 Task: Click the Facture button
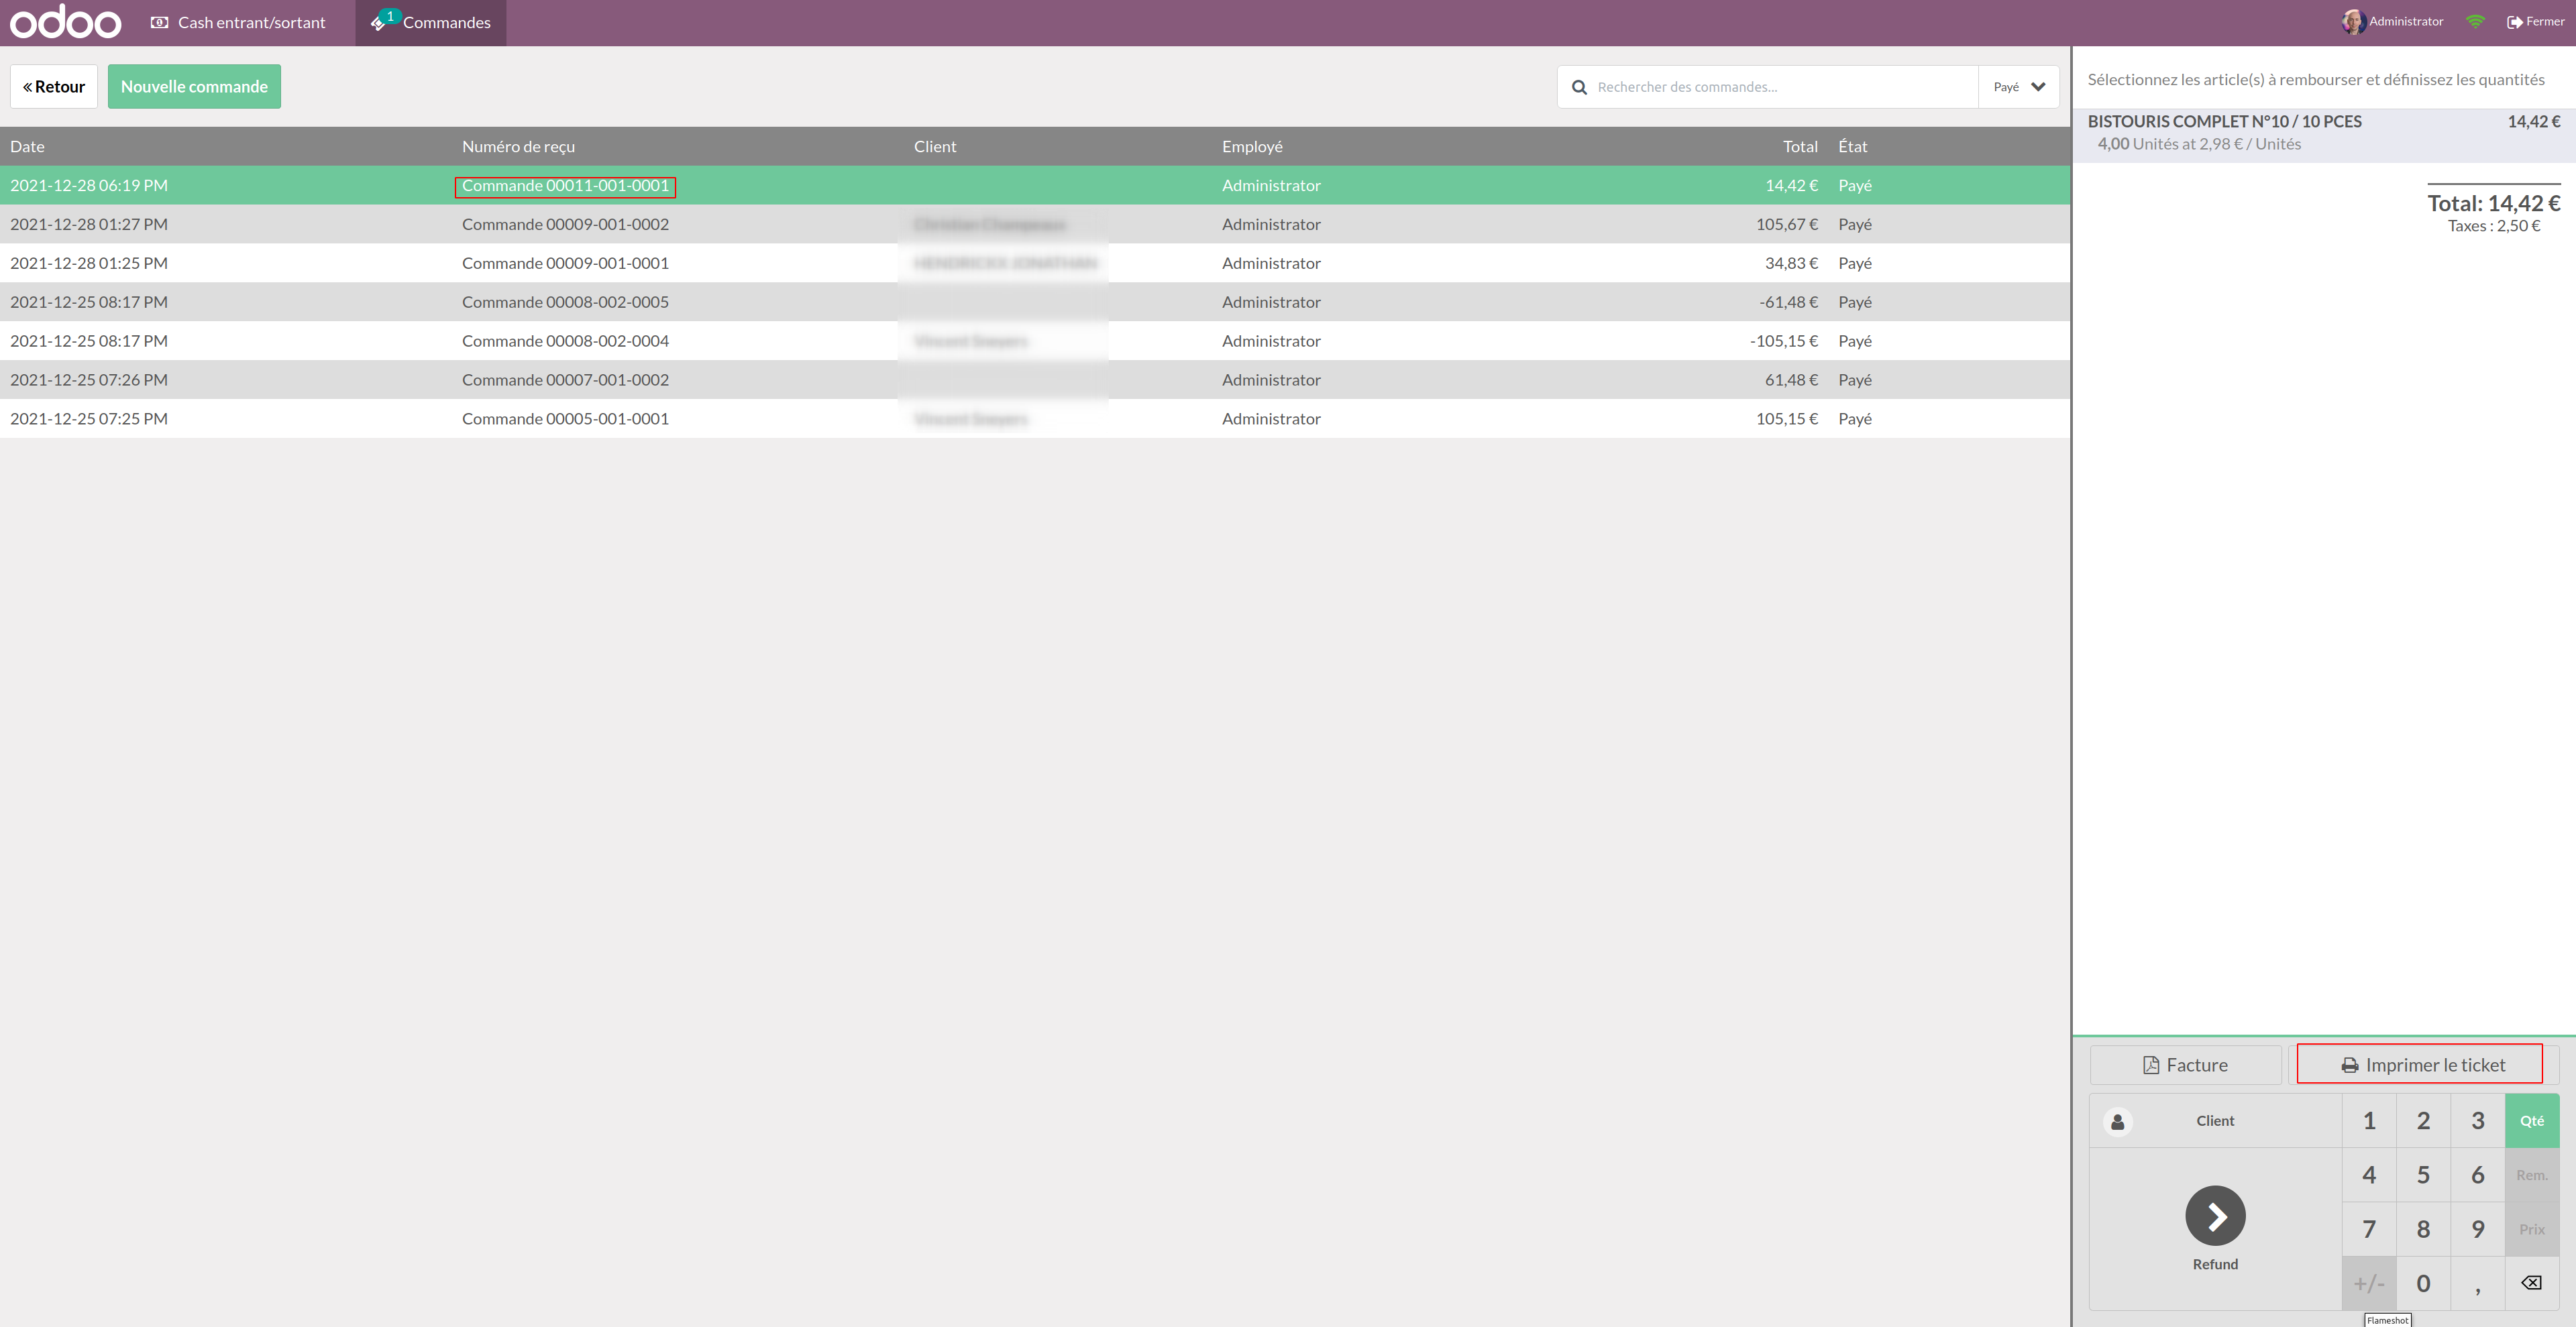(2185, 1065)
